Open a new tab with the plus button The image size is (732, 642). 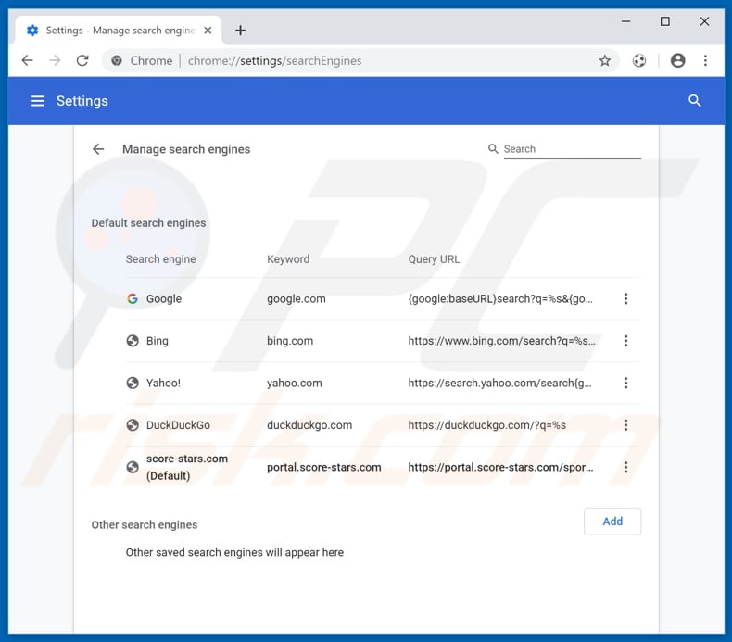coord(240,31)
